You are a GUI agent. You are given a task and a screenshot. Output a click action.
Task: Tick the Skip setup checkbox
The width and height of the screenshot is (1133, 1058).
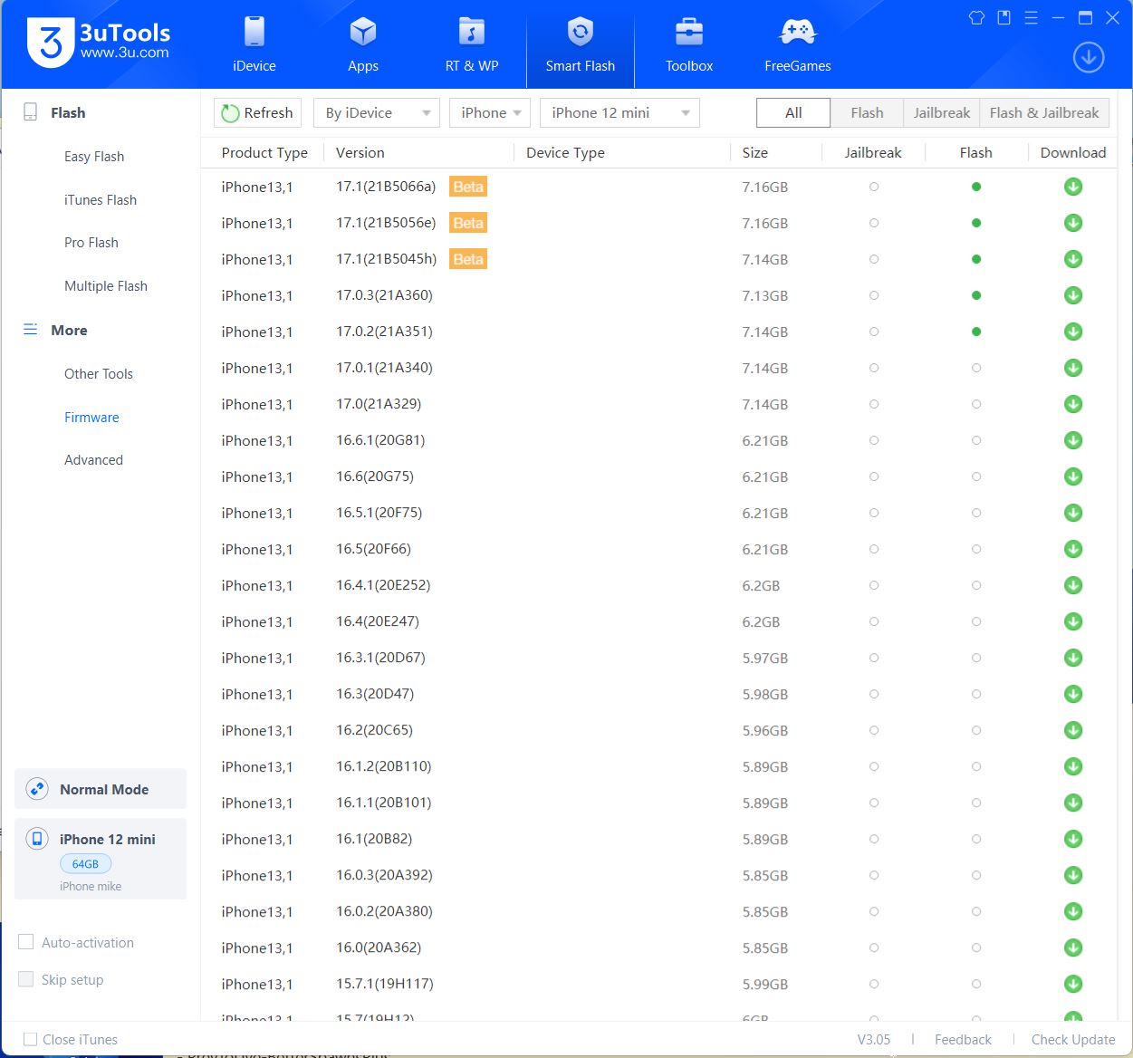coord(26,979)
